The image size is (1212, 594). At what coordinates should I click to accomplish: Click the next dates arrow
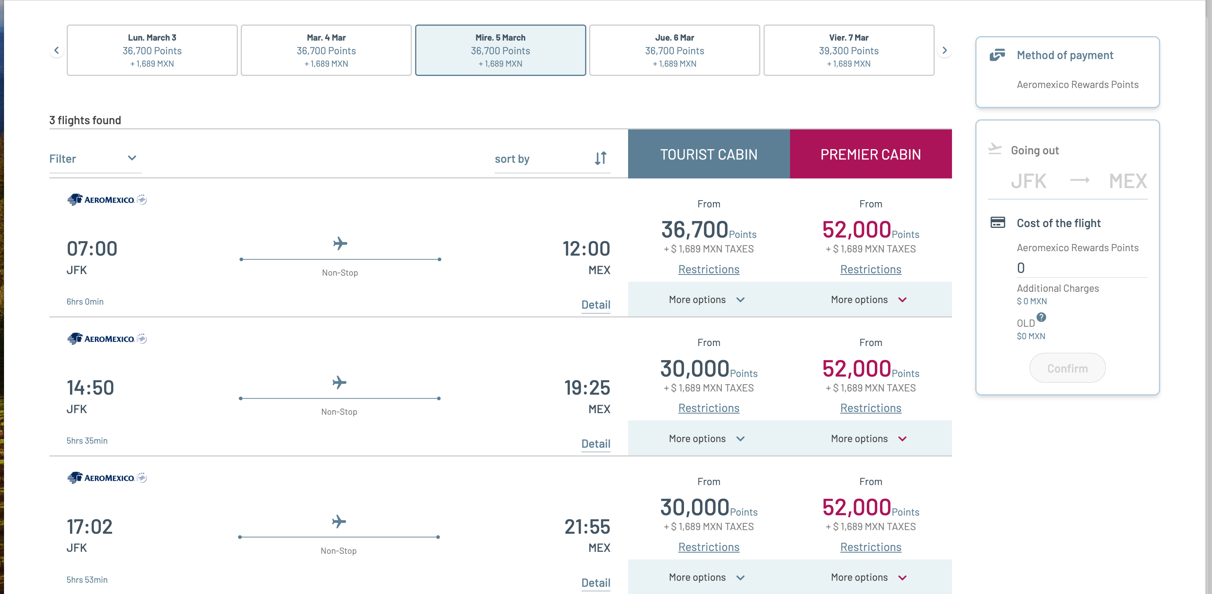pos(944,50)
